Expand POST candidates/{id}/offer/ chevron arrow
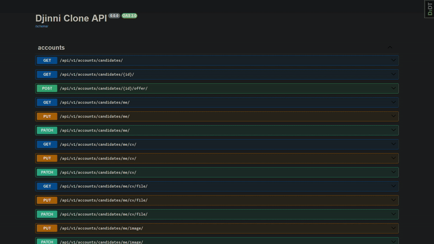The height and width of the screenshot is (244, 434). point(393,88)
